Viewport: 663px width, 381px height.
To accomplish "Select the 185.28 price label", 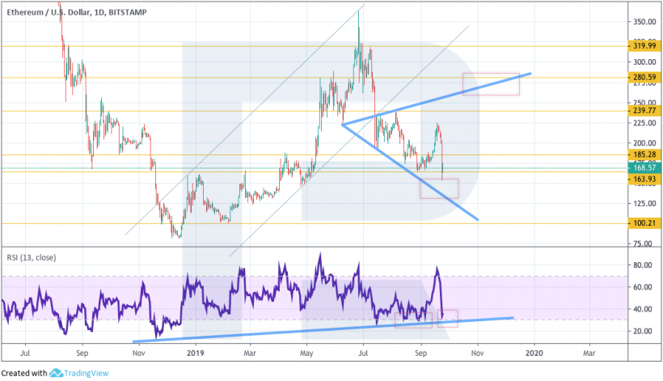I will coord(644,155).
